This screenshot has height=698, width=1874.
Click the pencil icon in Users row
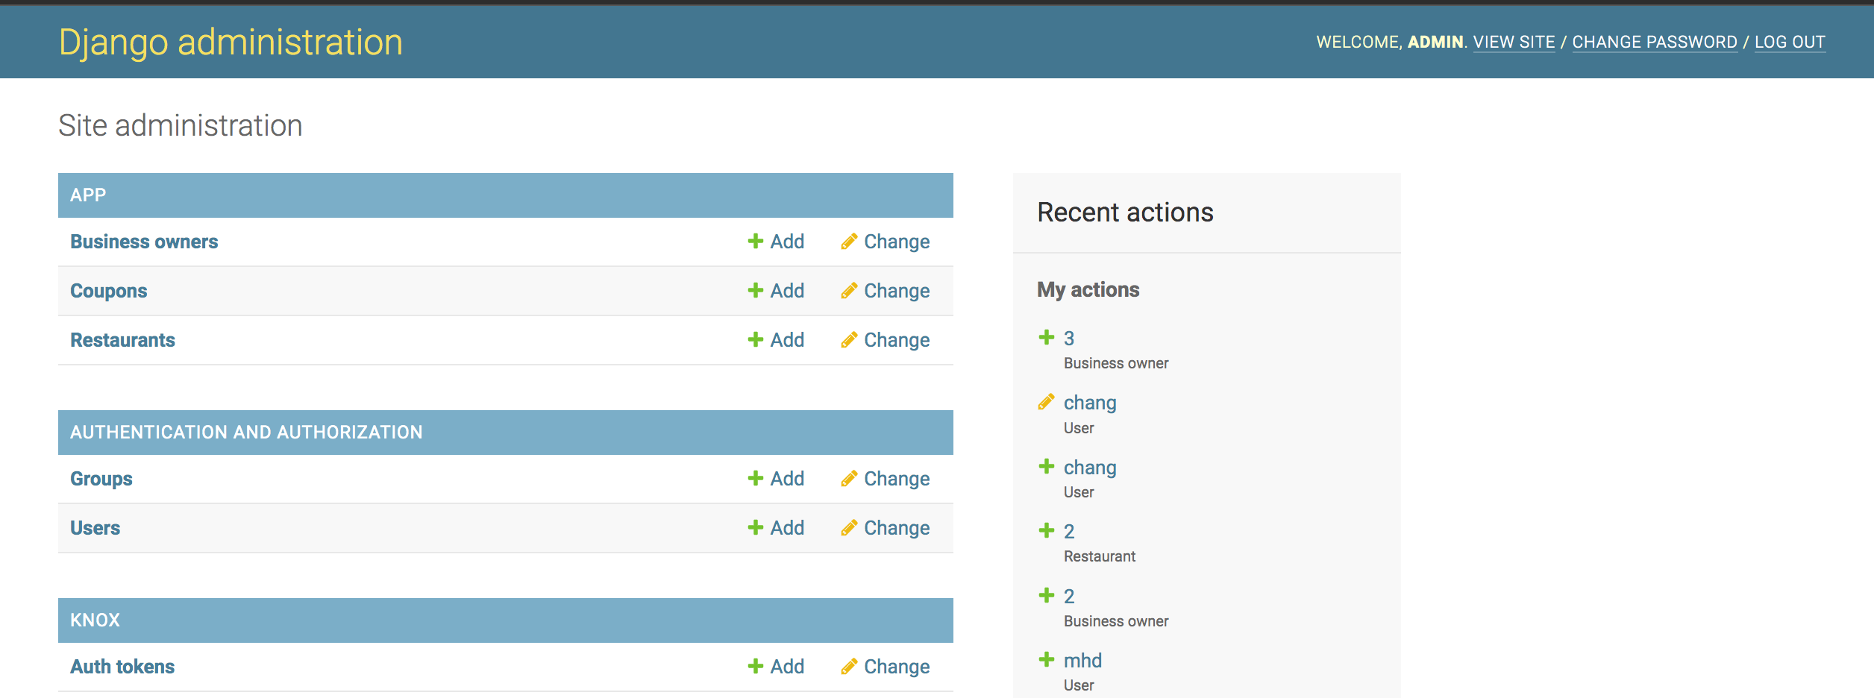[x=849, y=527]
